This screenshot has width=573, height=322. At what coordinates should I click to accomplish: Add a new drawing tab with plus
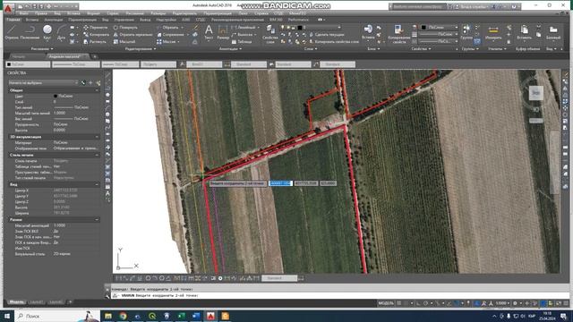[x=95, y=56]
